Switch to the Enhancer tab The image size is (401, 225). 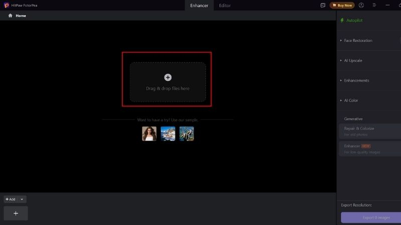(x=199, y=5)
